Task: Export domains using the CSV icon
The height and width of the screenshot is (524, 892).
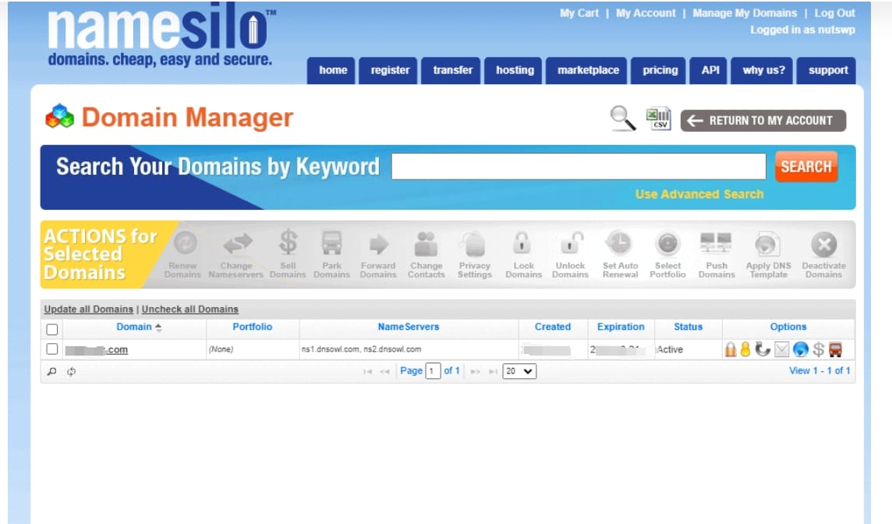Action: 659,119
